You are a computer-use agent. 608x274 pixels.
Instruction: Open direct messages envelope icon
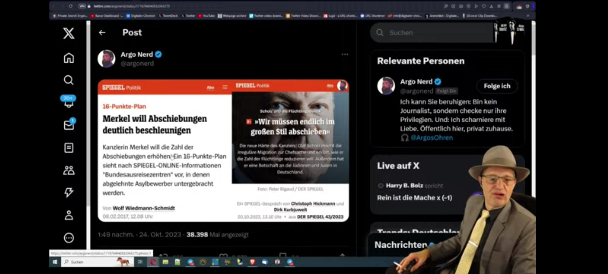(69, 125)
